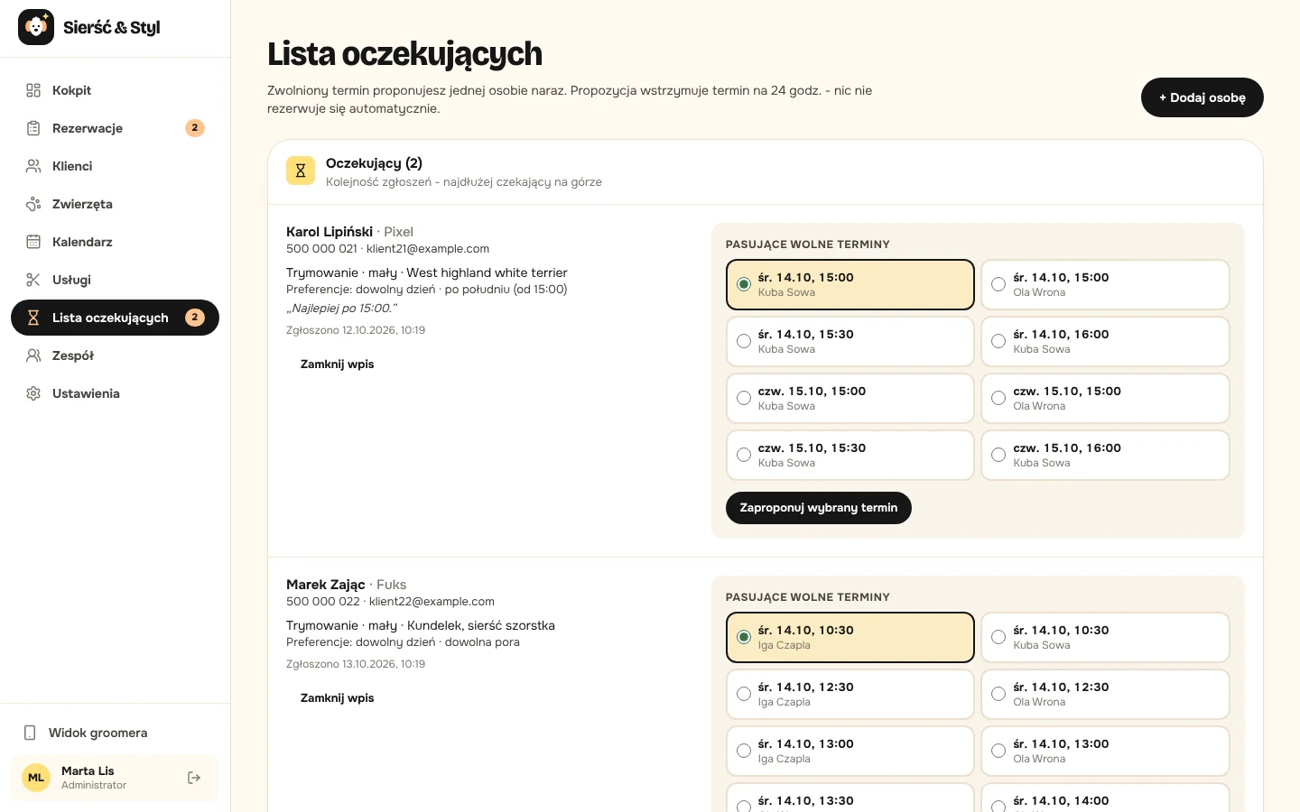Open the Rezerwacje section

click(x=115, y=128)
